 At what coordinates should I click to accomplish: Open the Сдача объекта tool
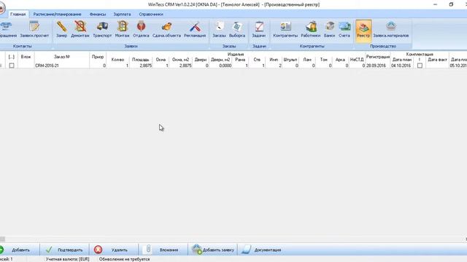pyautogui.click(x=166, y=29)
